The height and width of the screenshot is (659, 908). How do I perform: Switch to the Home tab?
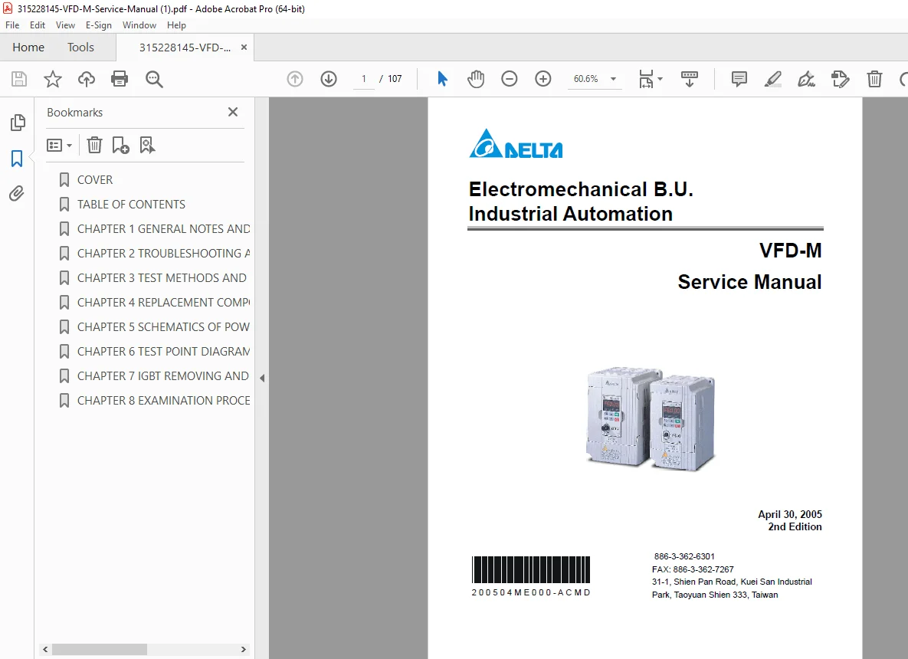tap(28, 47)
